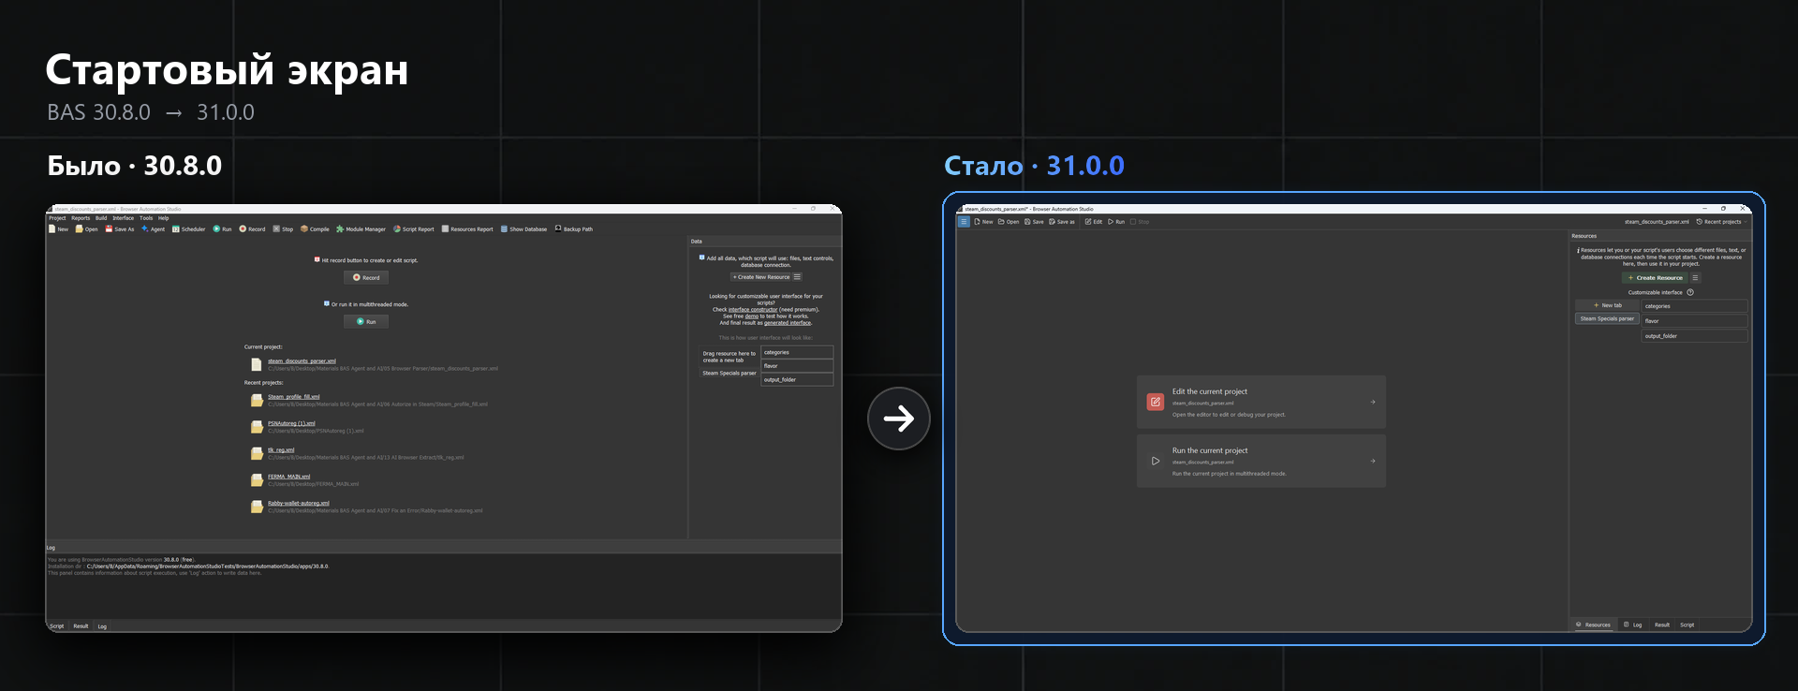Click the New tab button in the Resources panel
Image resolution: width=1798 pixels, height=691 pixels.
pos(1607,305)
